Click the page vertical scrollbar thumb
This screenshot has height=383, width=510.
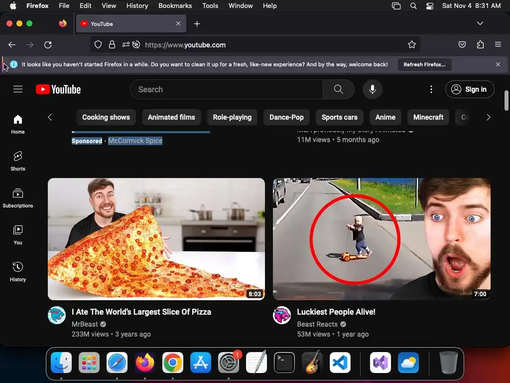coord(506,101)
